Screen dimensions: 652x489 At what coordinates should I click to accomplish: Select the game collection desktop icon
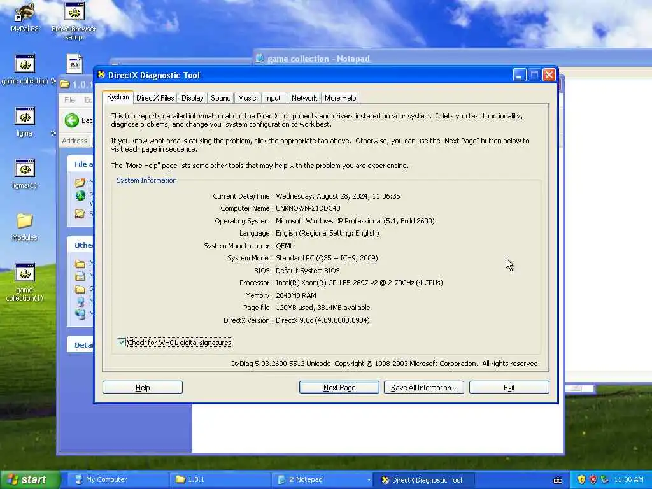pos(25,69)
